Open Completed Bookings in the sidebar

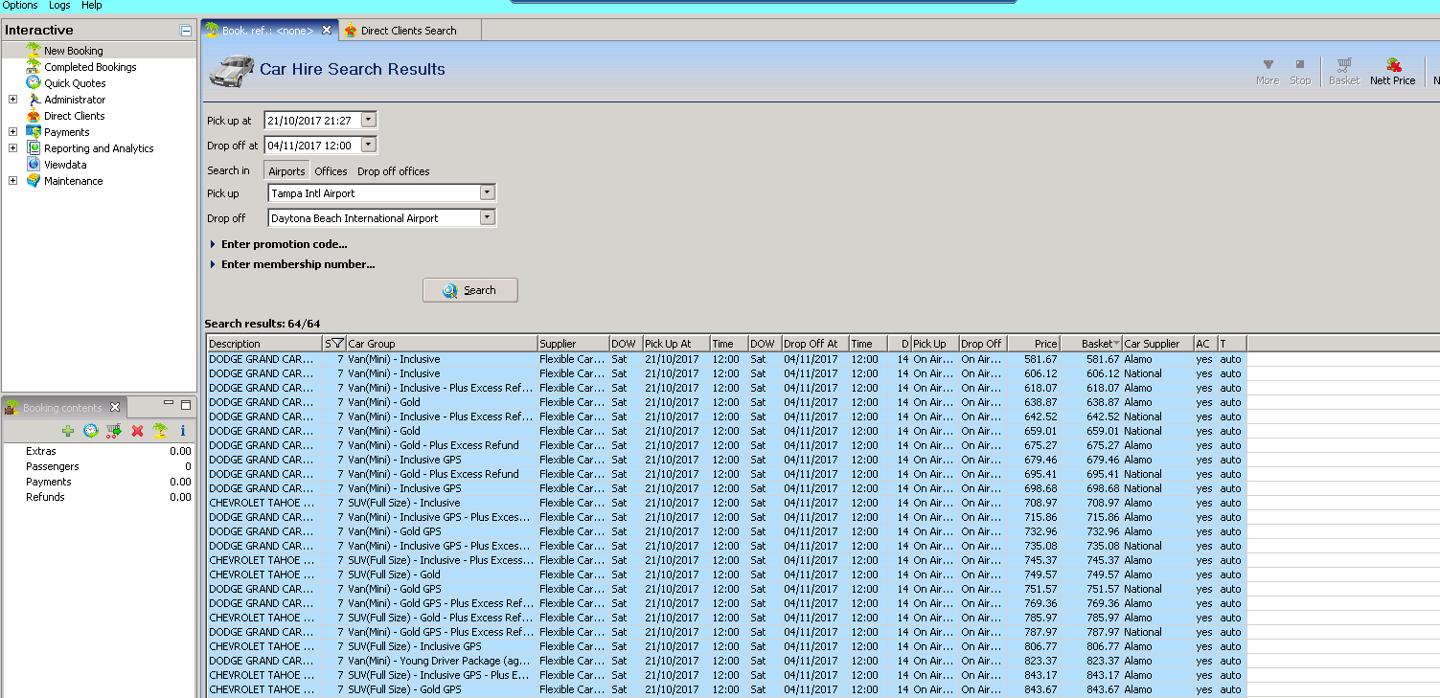pos(90,67)
